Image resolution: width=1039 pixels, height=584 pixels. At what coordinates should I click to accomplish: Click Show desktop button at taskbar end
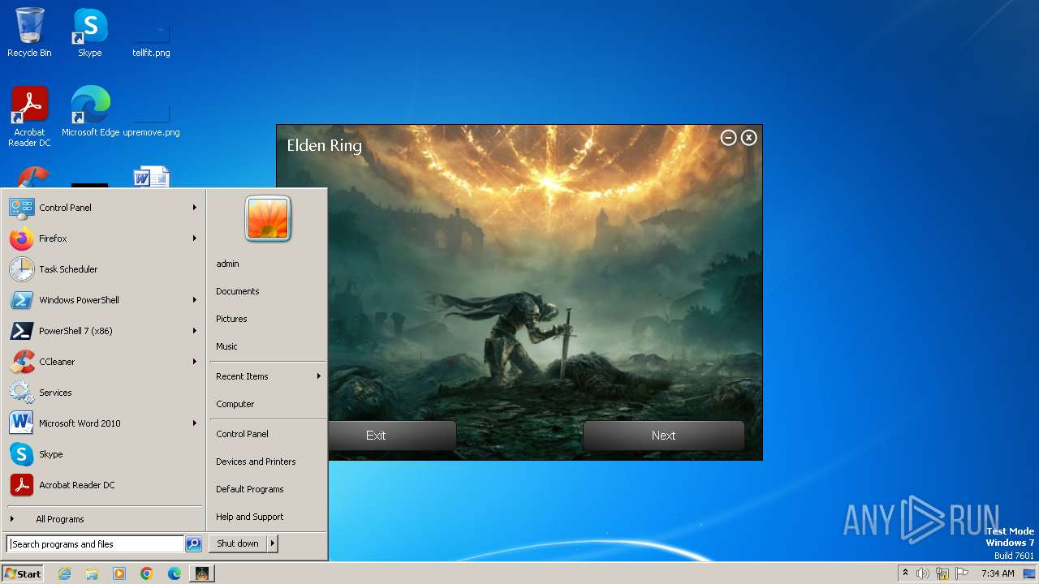pos(1029,573)
